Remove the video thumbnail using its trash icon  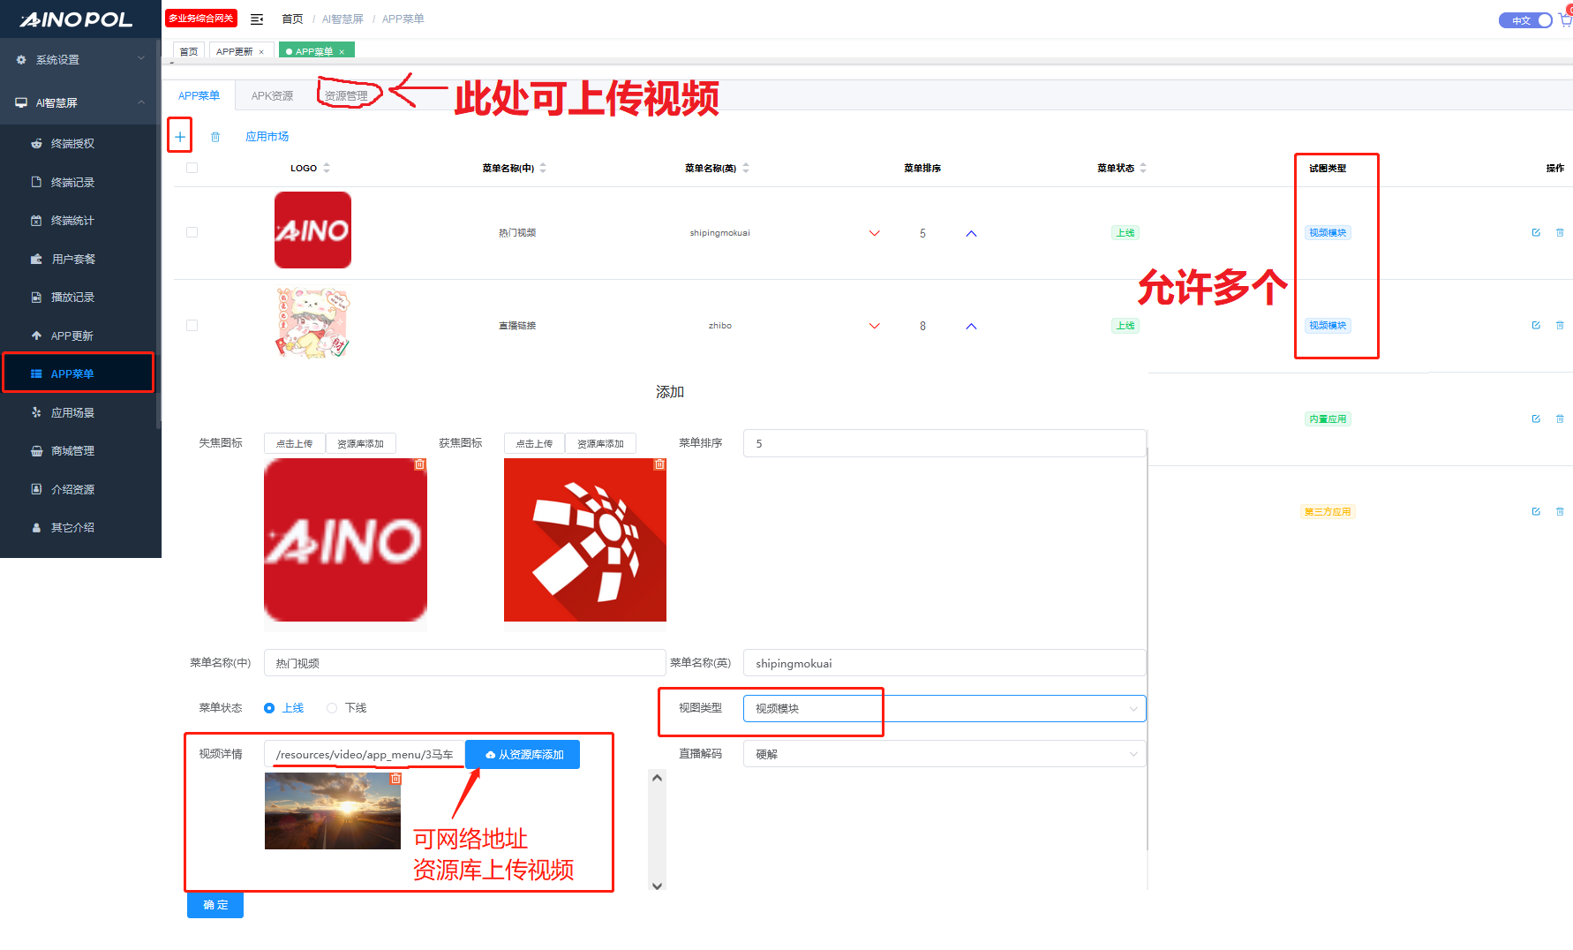(395, 779)
